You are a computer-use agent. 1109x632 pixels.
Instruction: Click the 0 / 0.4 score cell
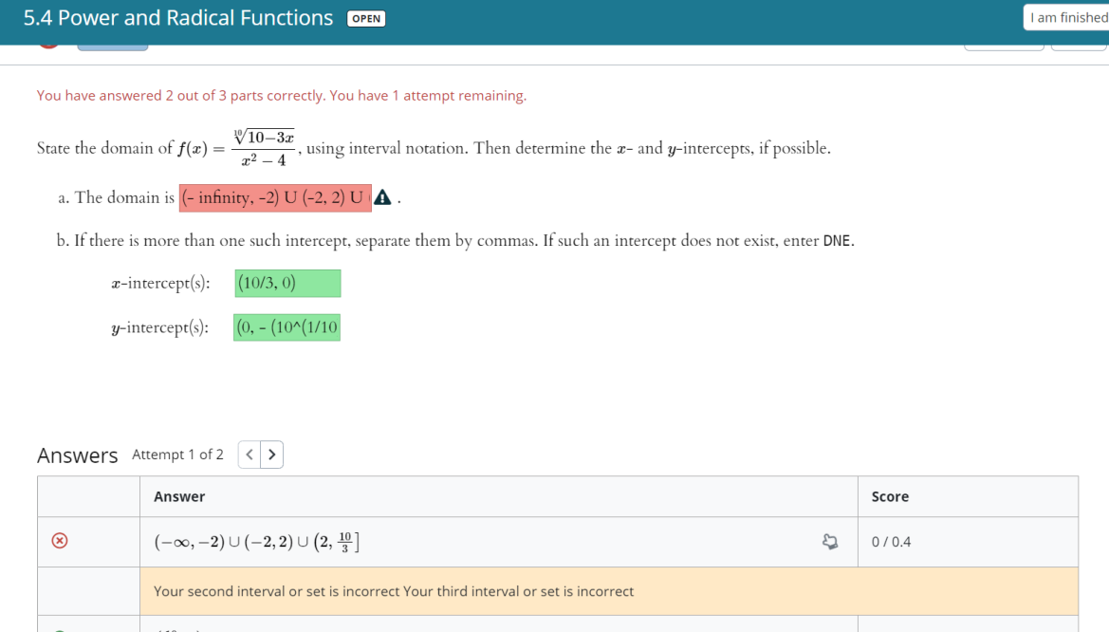[890, 541]
